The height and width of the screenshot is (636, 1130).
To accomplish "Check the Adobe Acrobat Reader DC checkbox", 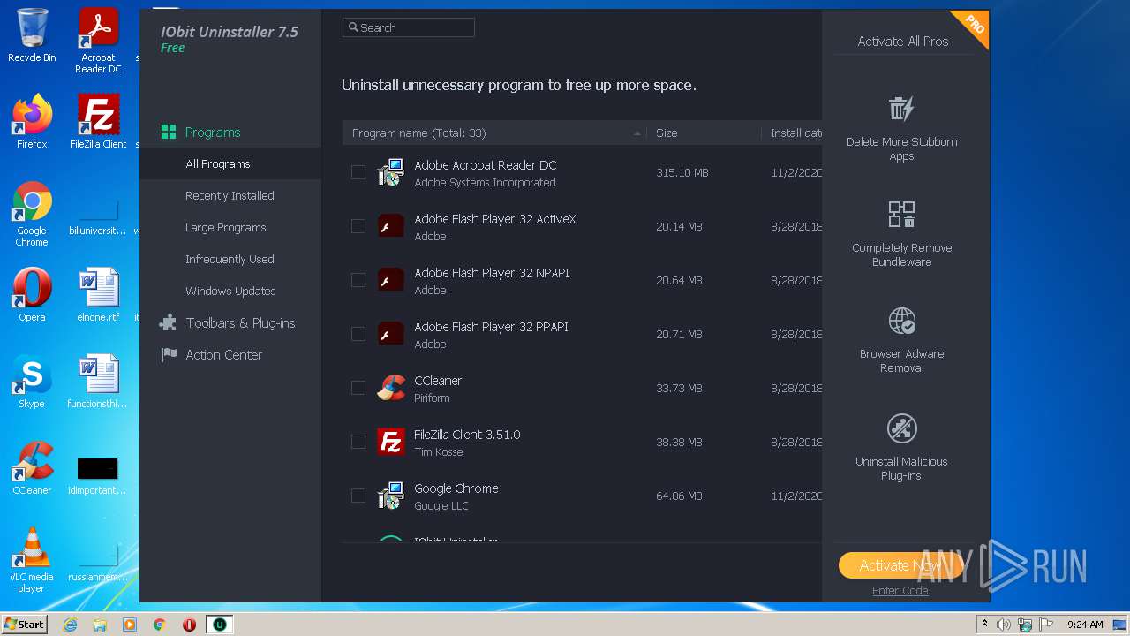I will coord(358,172).
